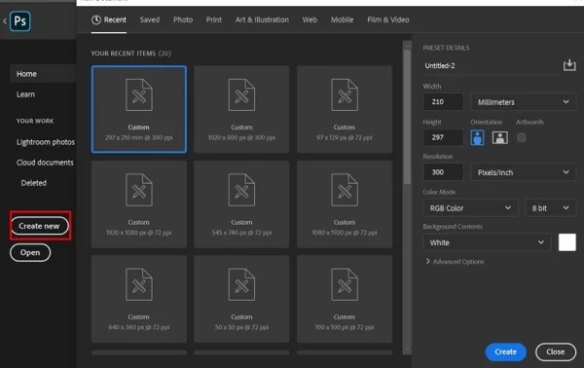
Task: Click the Create new button
Action: pos(40,226)
